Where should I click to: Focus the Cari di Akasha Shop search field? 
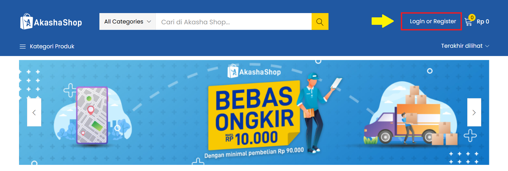point(233,22)
